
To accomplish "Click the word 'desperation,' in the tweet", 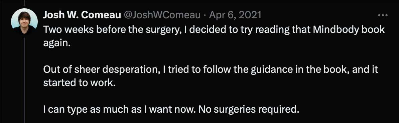I will pyautogui.click(x=124, y=69).
